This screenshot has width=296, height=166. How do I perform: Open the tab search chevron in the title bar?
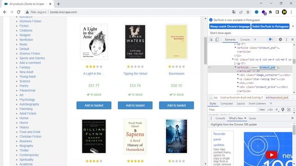(x=261, y=3)
